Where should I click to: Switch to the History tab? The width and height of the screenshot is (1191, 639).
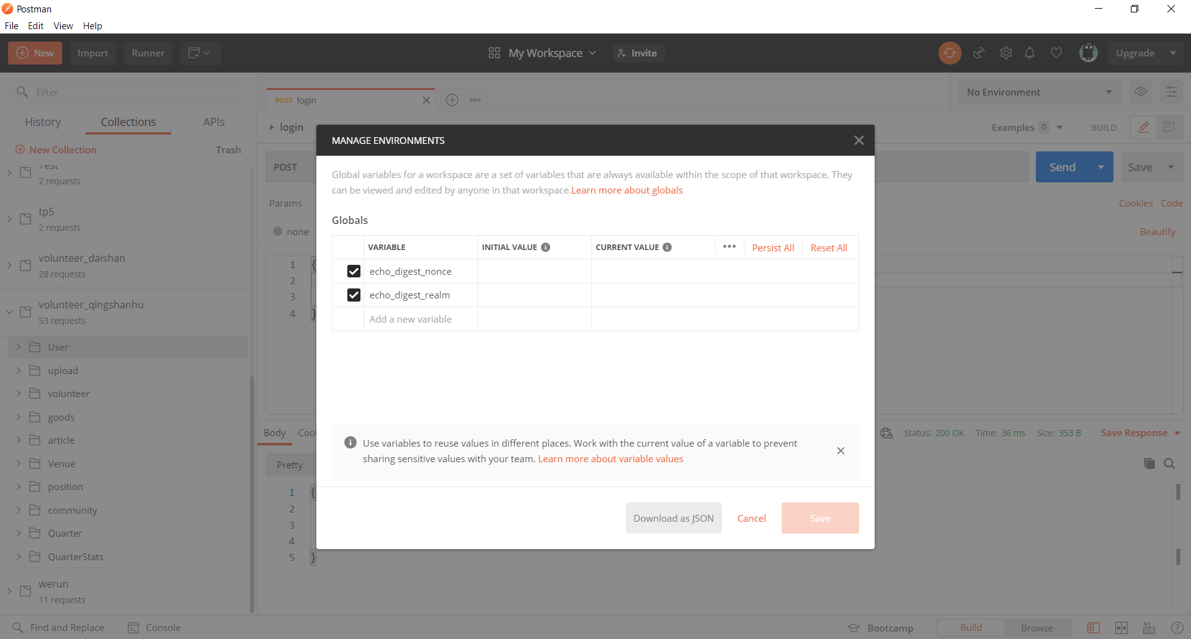coord(43,122)
